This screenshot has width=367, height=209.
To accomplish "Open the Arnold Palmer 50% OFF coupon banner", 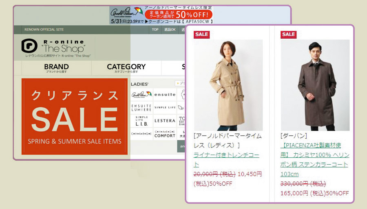I will 161,15.
